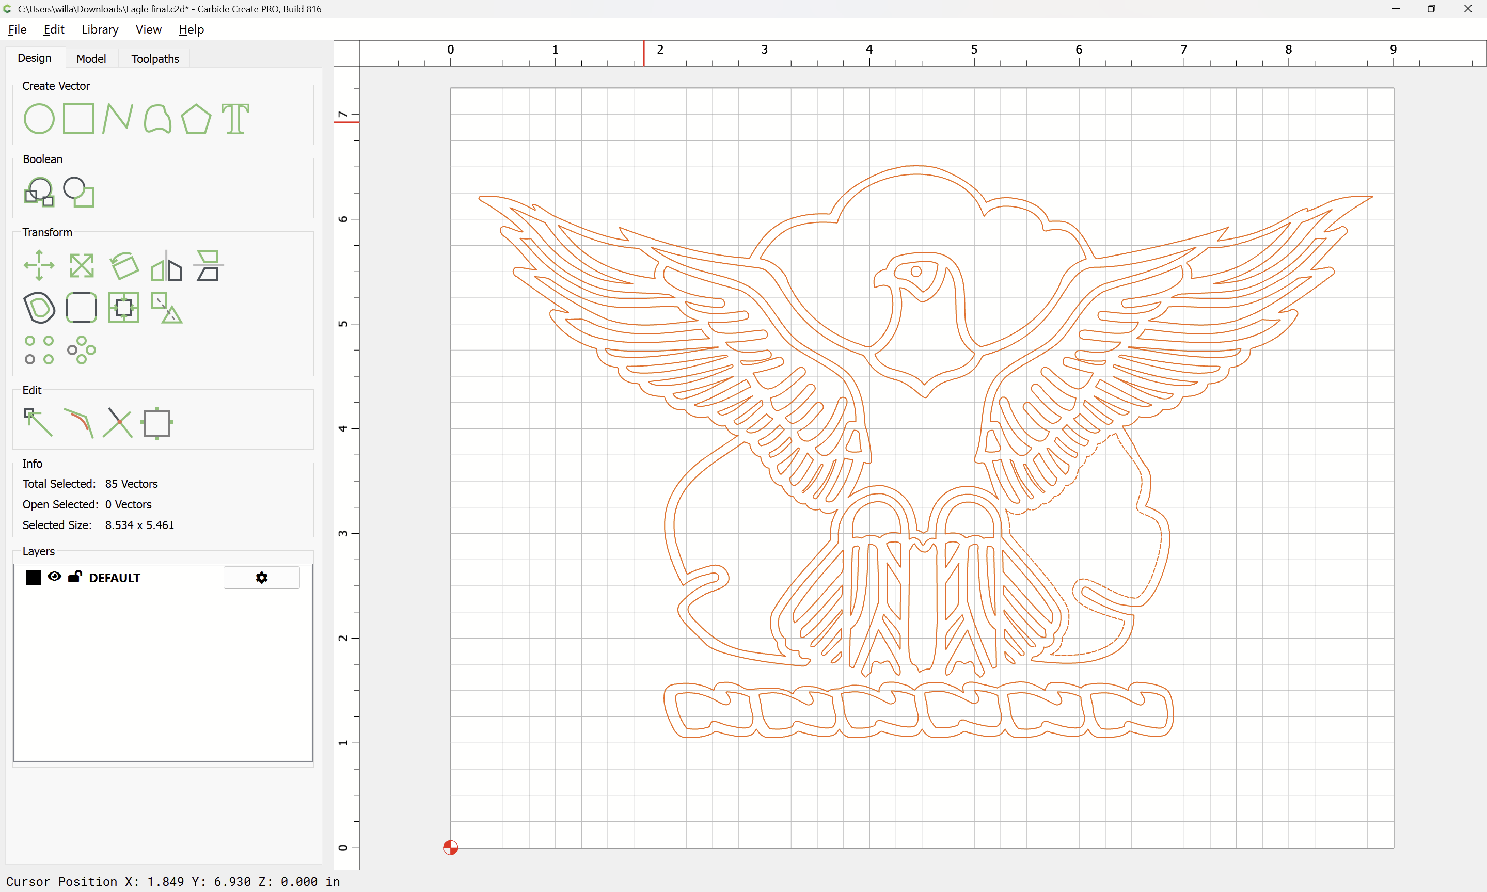
Task: Switch to the Toolpaths tab
Action: coord(155,59)
